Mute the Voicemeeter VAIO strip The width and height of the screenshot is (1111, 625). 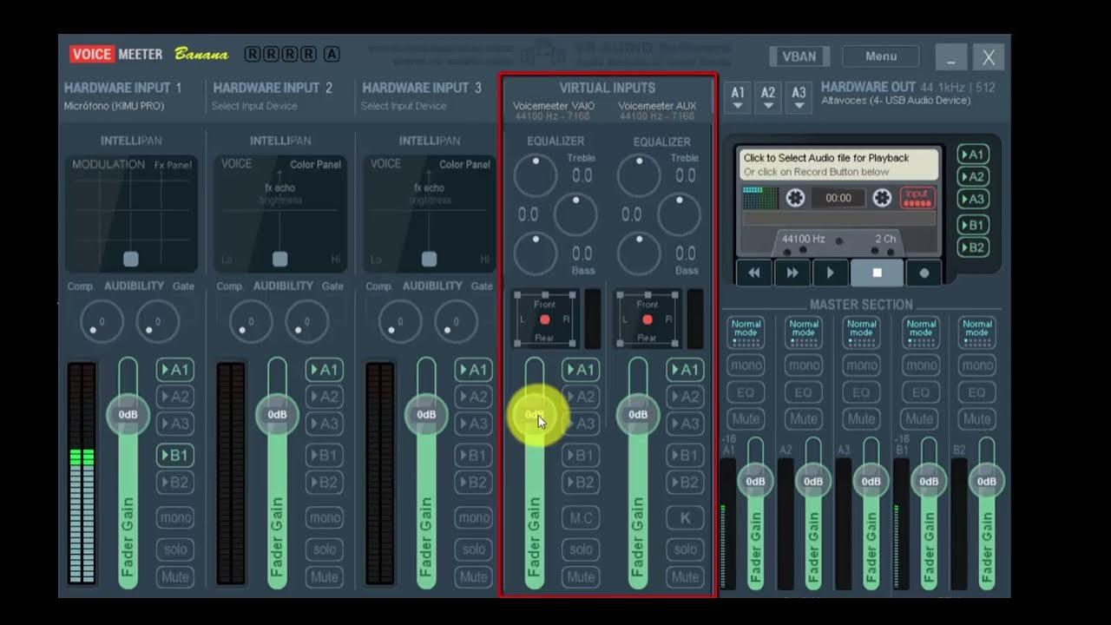click(581, 576)
